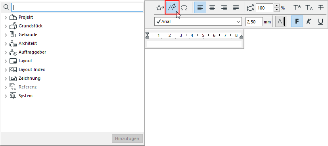Select the Layout-Index label
This screenshot has width=328, height=146.
32,69
